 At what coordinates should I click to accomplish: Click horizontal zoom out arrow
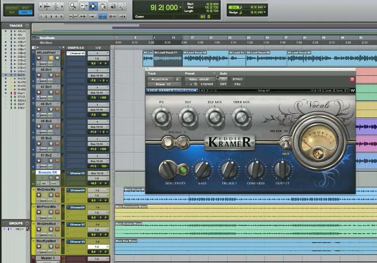pos(40,7)
